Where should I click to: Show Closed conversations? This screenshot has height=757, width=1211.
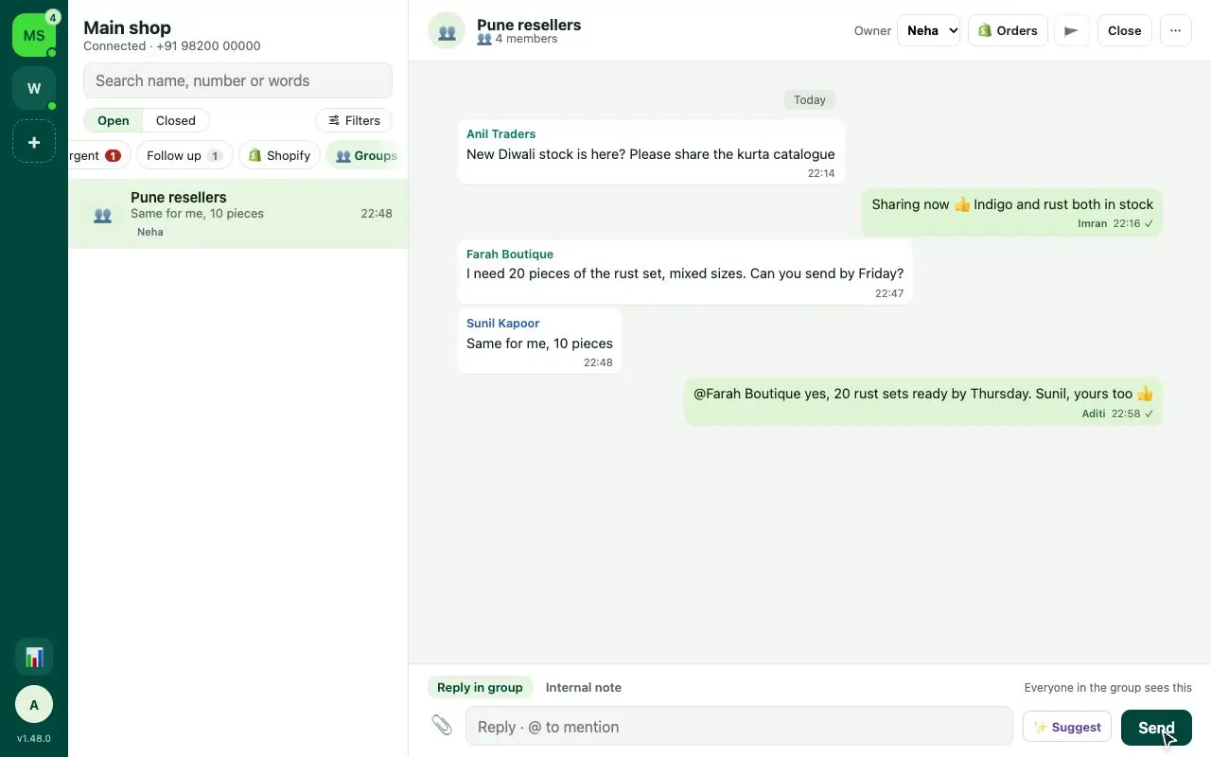pyautogui.click(x=176, y=120)
